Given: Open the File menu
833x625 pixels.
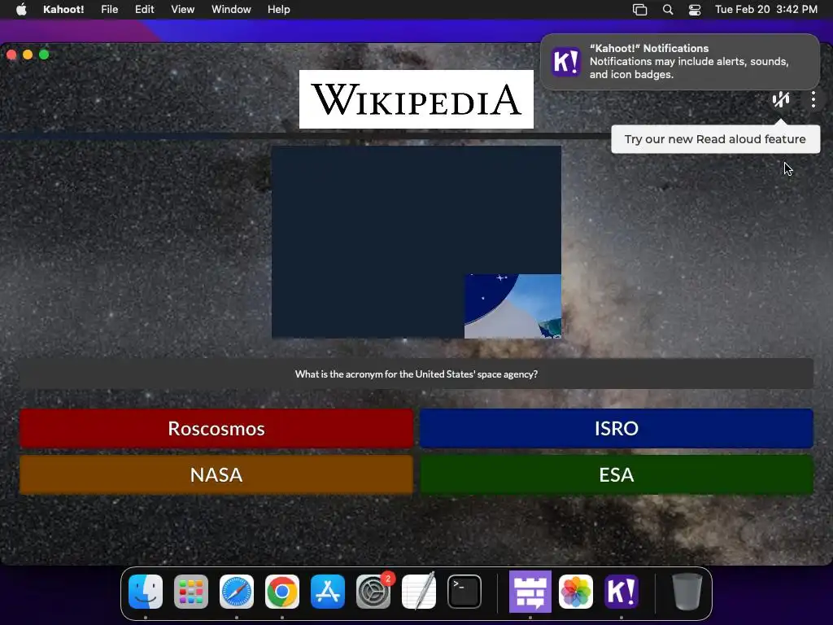Looking at the screenshot, I should click(x=110, y=9).
